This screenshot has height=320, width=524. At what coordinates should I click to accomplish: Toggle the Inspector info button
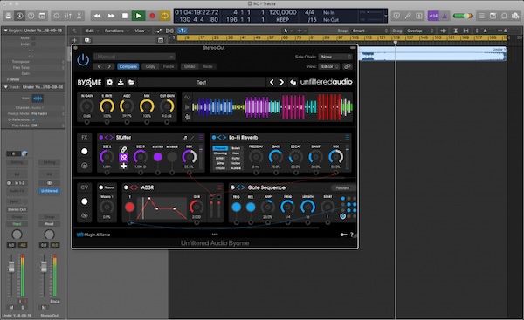click(20, 16)
